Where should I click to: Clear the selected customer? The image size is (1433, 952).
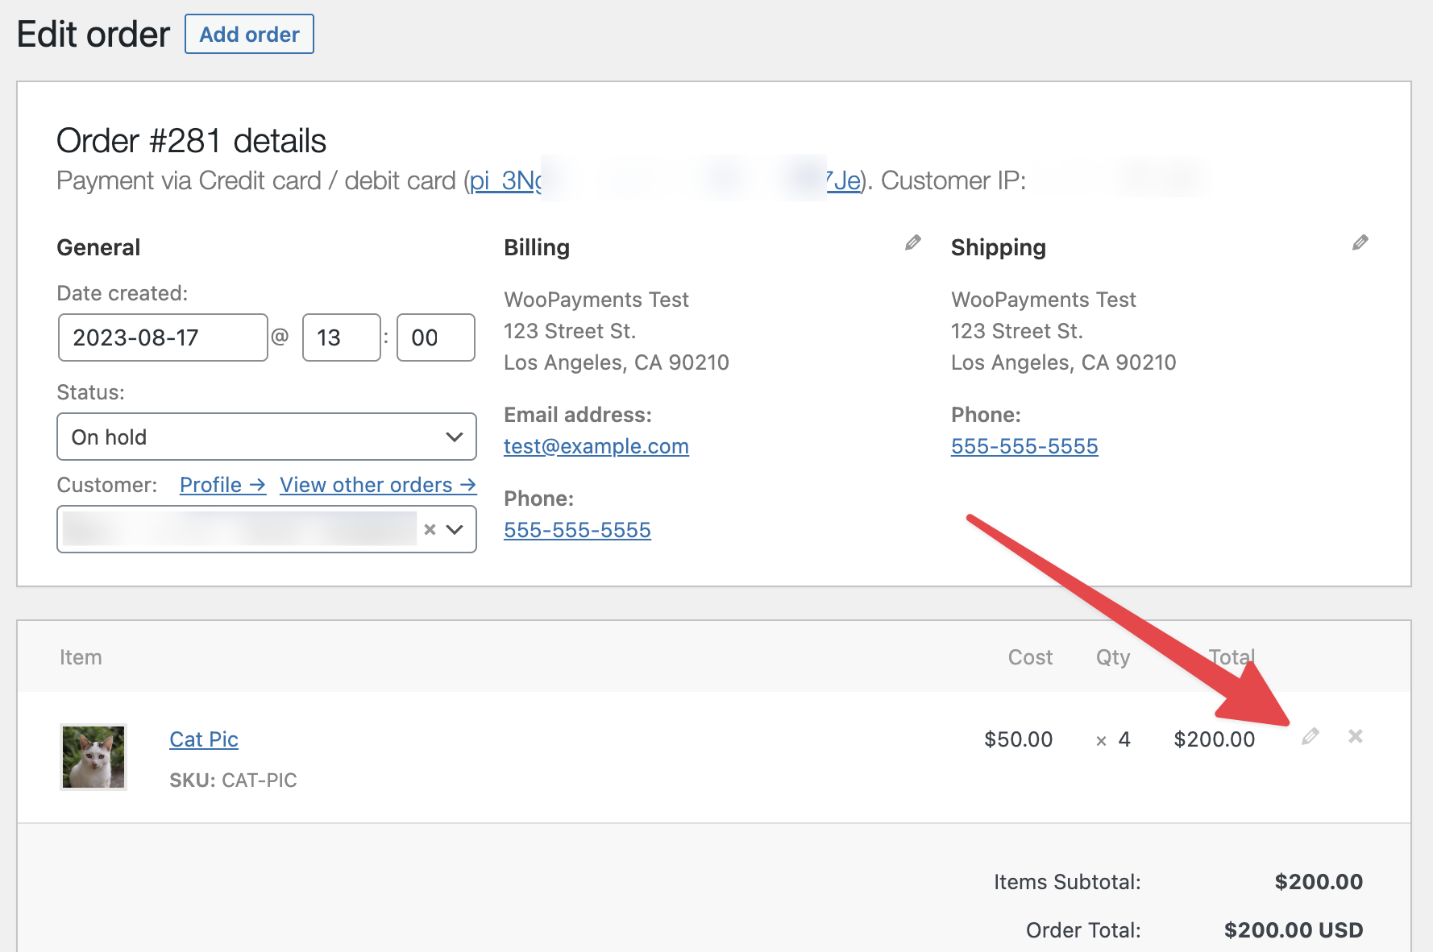[x=430, y=529]
